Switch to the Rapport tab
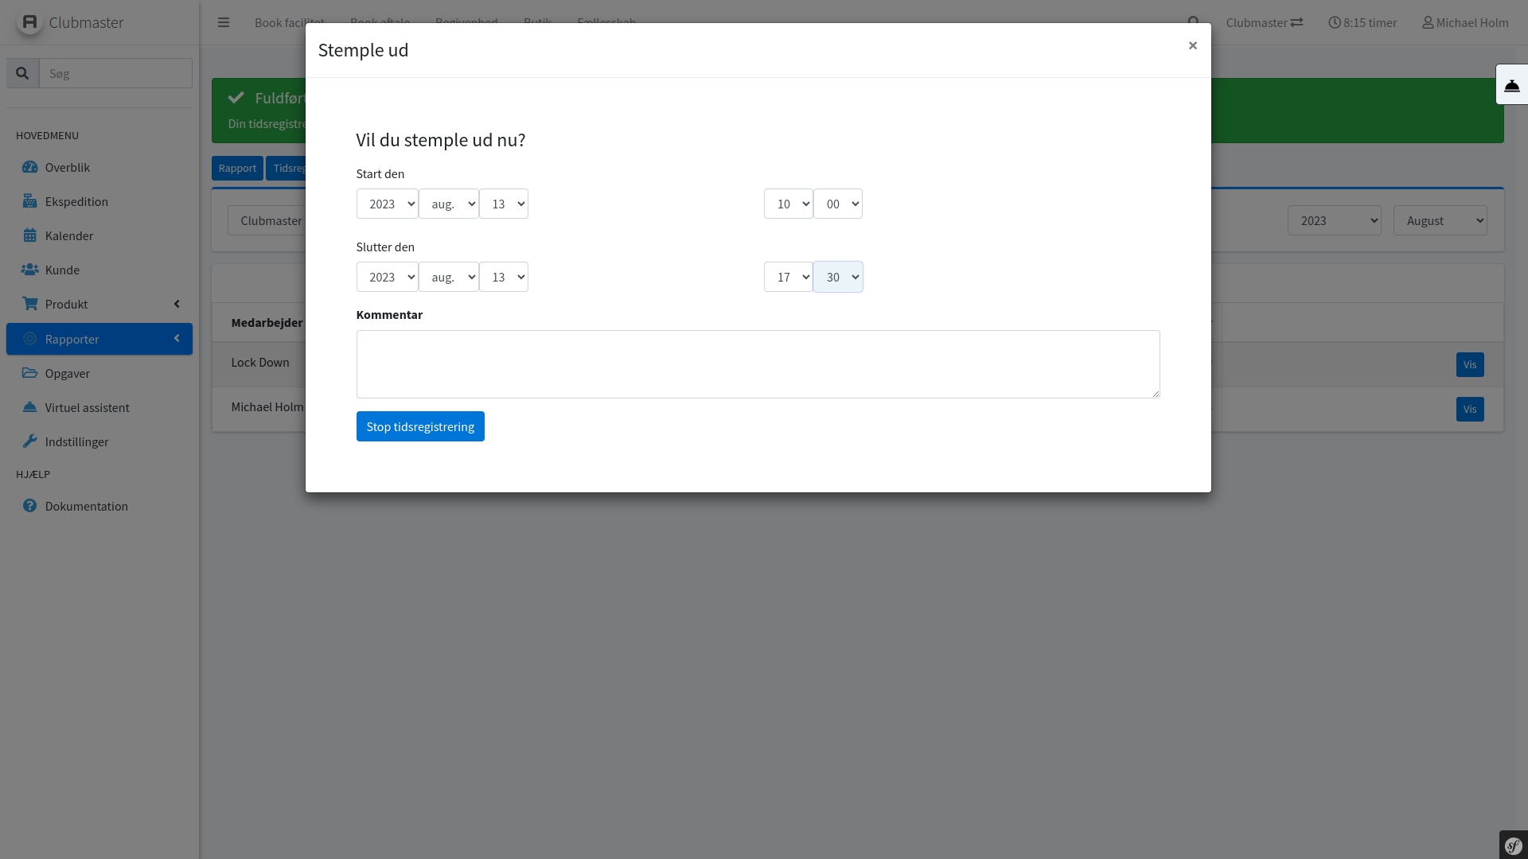The height and width of the screenshot is (859, 1528). (237, 168)
